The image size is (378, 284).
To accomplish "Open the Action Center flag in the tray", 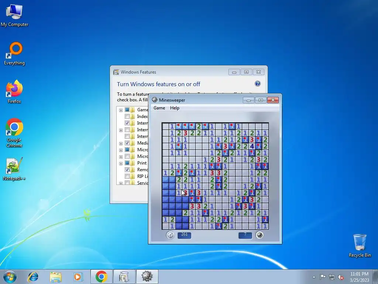I will coord(323,277).
